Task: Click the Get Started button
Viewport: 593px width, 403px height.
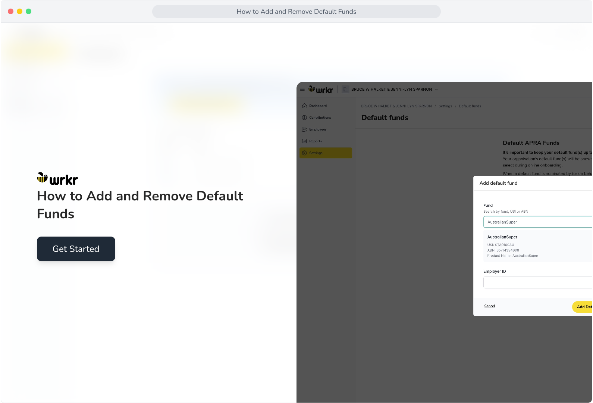Action: coord(76,249)
